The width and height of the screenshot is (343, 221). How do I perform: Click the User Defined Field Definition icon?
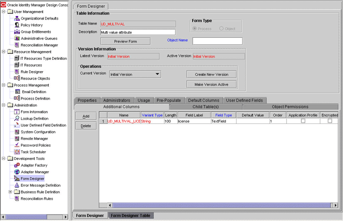[17, 125]
